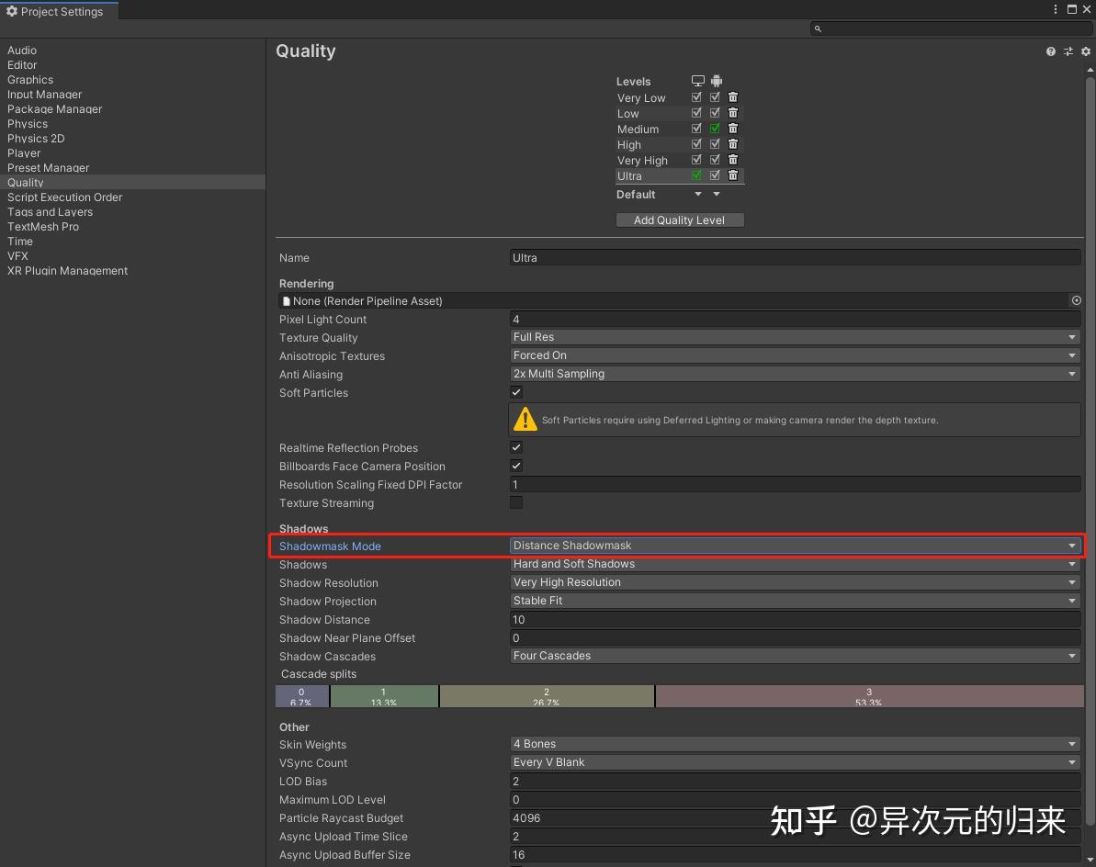Image resolution: width=1096 pixels, height=867 pixels.
Task: Toggle the Soft Particles checkbox
Action: [x=516, y=392]
